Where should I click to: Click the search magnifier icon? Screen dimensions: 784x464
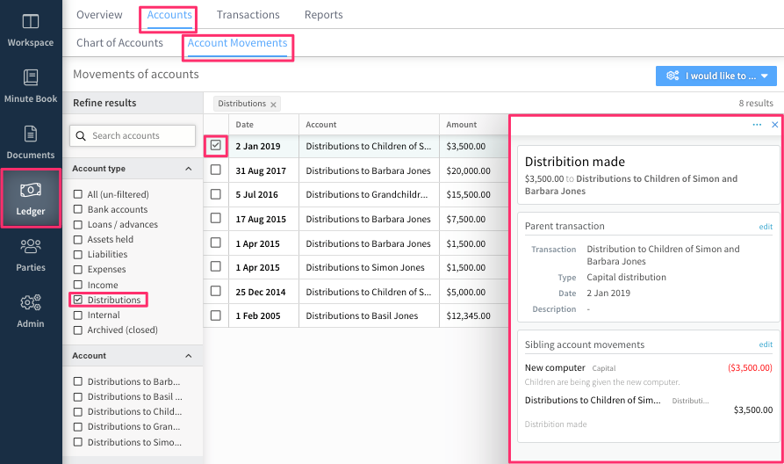click(81, 135)
